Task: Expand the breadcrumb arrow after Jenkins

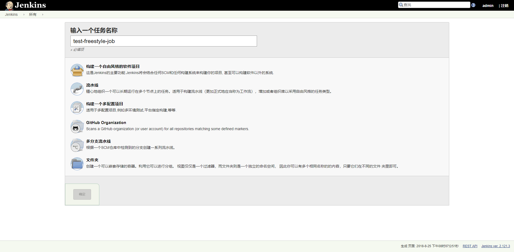Action: [24, 15]
